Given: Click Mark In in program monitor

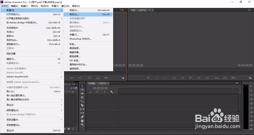Looking at the screenshot, I should 157,78.
